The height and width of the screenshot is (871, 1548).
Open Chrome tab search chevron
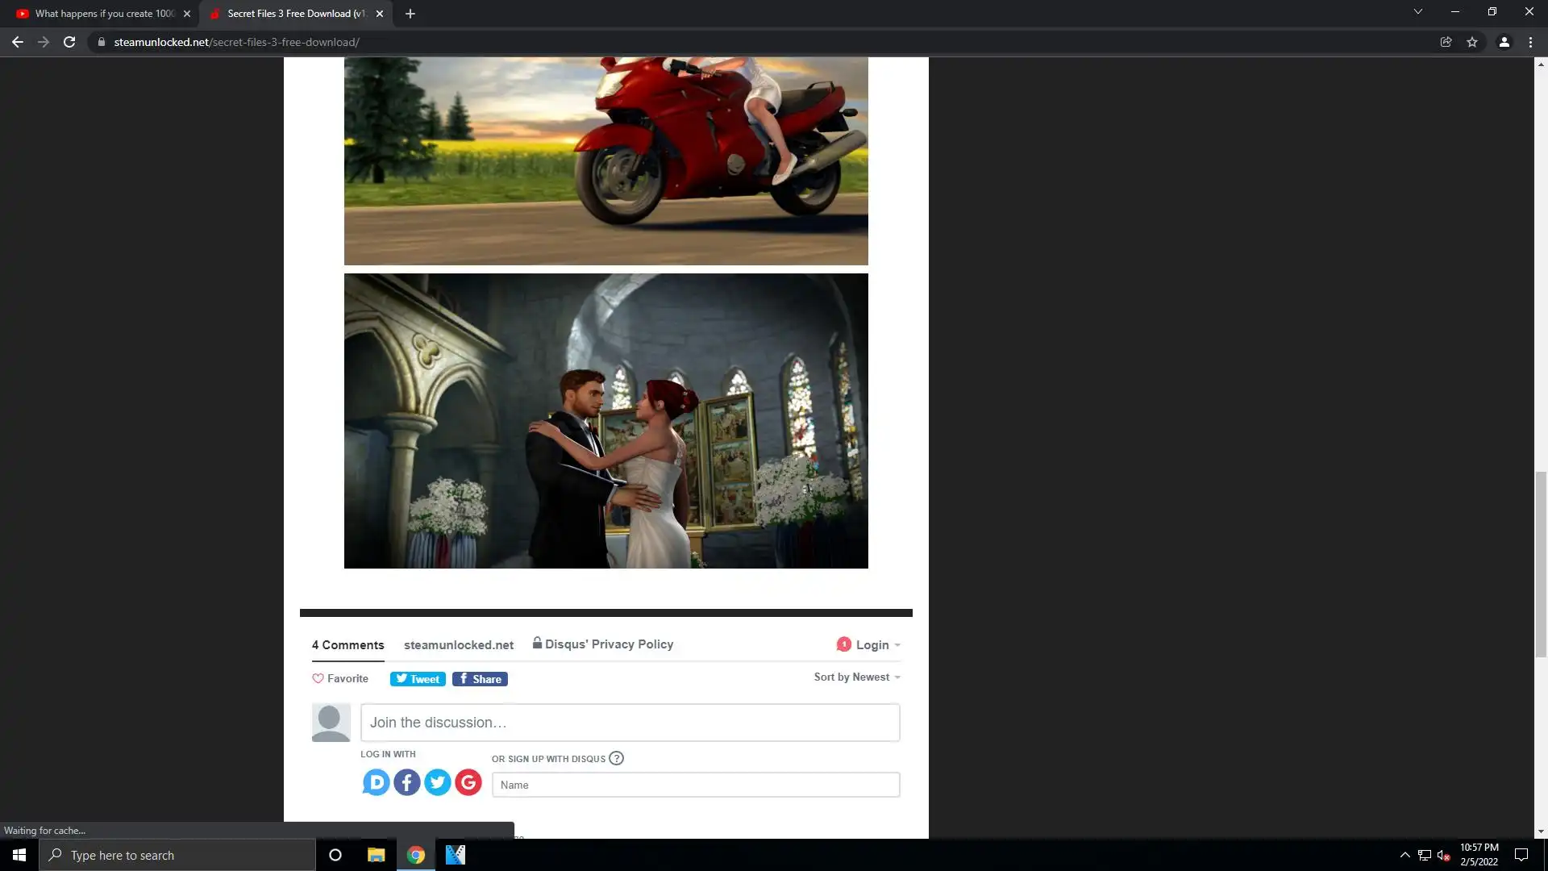[1417, 12]
